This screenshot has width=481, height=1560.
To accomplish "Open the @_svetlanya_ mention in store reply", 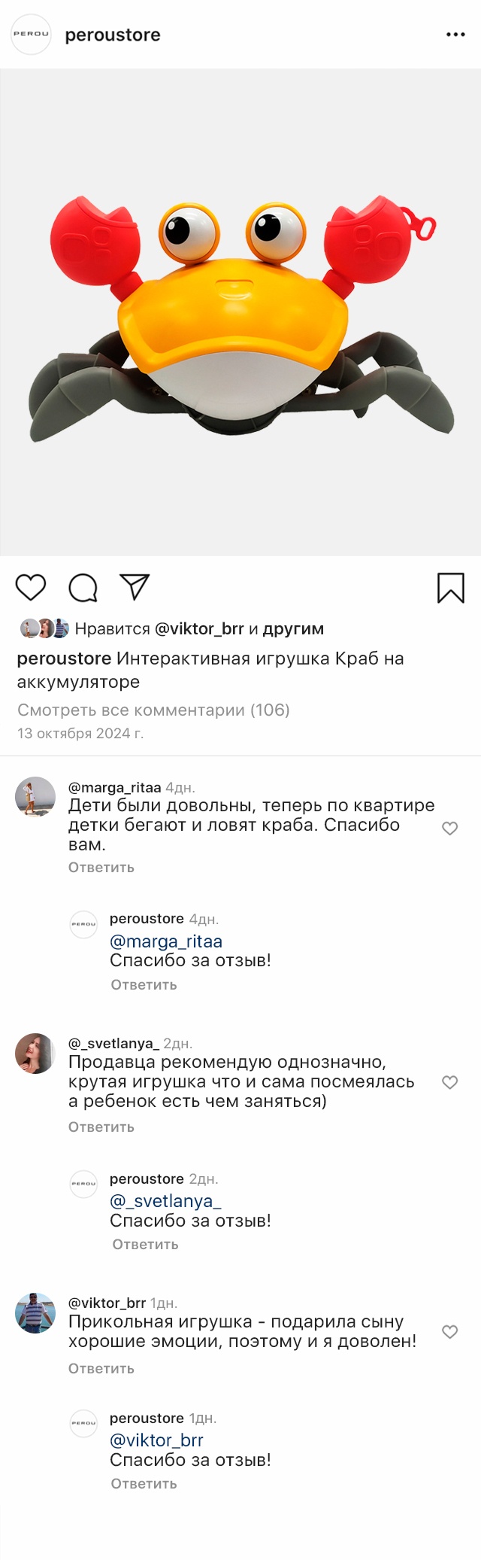I will (x=165, y=1201).
